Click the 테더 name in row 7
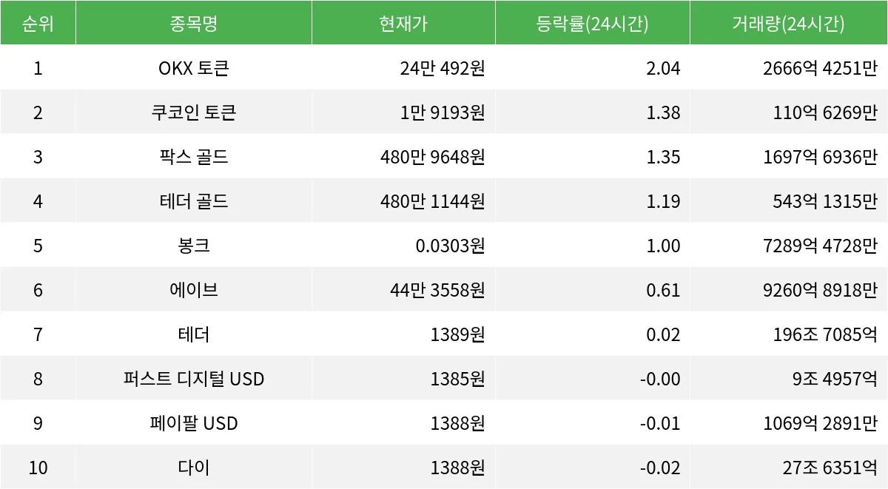The height and width of the screenshot is (489, 888). pyautogui.click(x=194, y=334)
